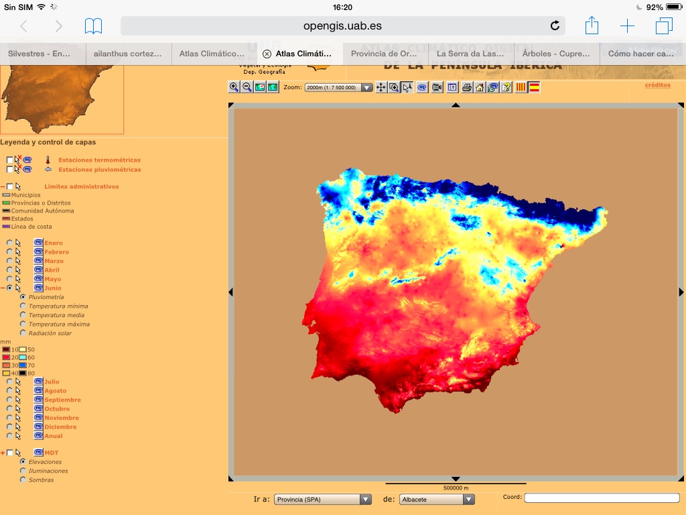686x515 pixels.
Task: Pan map south with bottom arrow
Action: pos(456,479)
